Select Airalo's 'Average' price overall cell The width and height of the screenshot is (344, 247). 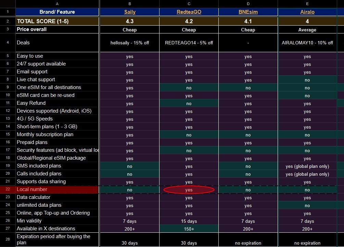coord(307,30)
